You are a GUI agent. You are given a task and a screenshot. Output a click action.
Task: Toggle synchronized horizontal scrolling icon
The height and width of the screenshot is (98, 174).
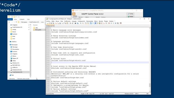pos(88,23)
